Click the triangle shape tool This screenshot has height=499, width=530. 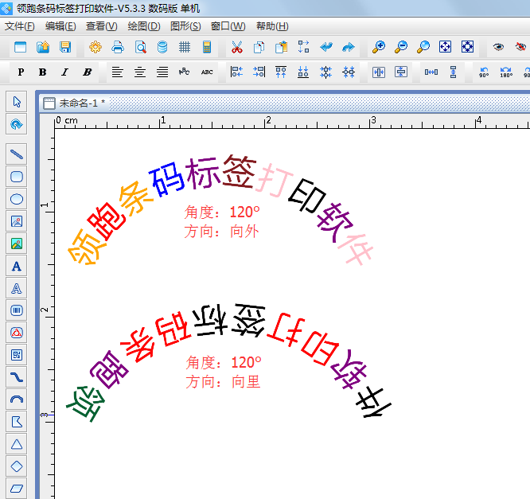pyautogui.click(x=16, y=443)
